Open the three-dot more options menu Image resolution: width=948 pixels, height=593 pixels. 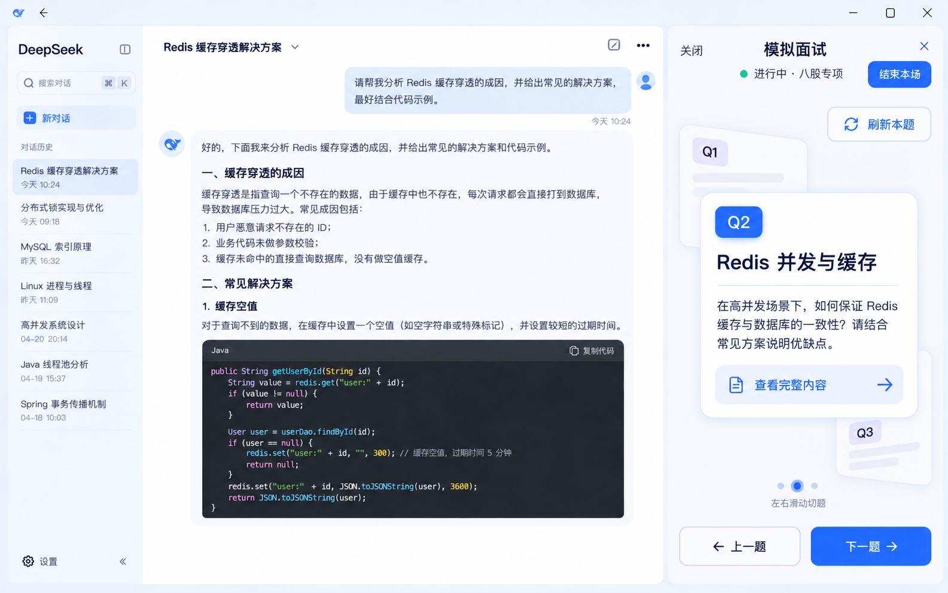click(643, 45)
